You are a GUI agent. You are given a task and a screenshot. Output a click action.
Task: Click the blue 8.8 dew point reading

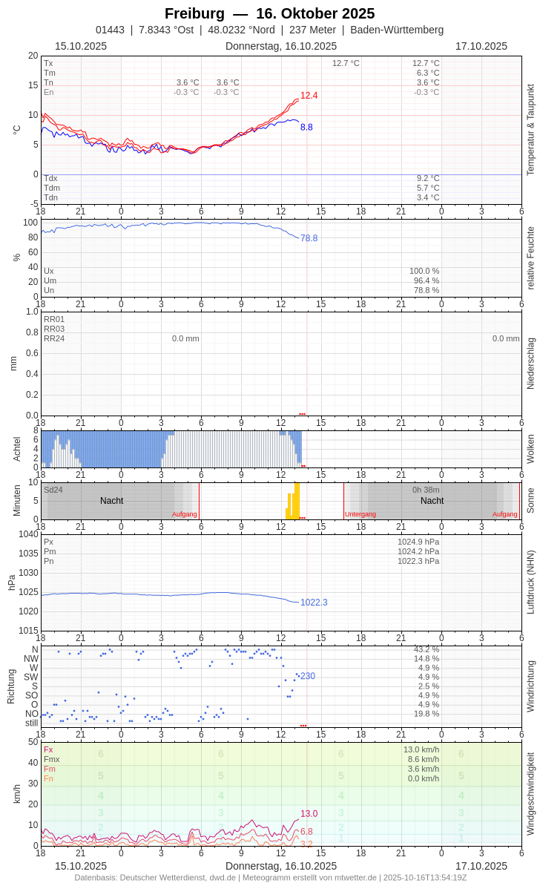tap(306, 128)
